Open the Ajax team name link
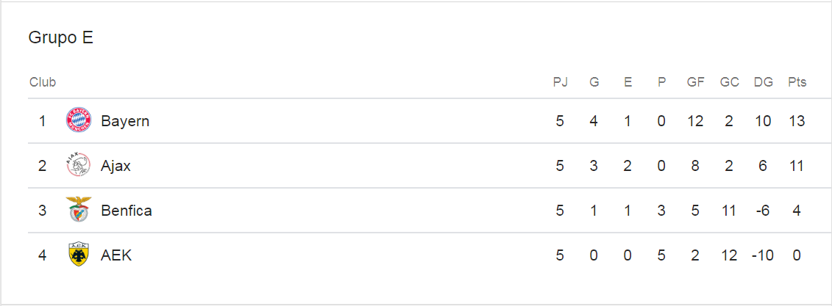Image resolution: width=832 pixels, height=306 pixels. (x=115, y=167)
